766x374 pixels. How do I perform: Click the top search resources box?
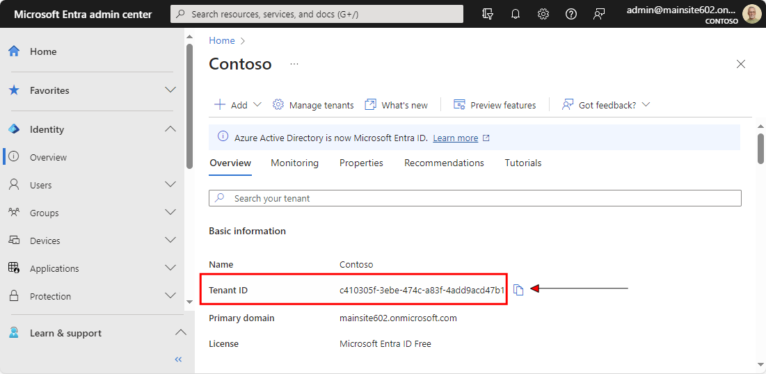pyautogui.click(x=317, y=14)
